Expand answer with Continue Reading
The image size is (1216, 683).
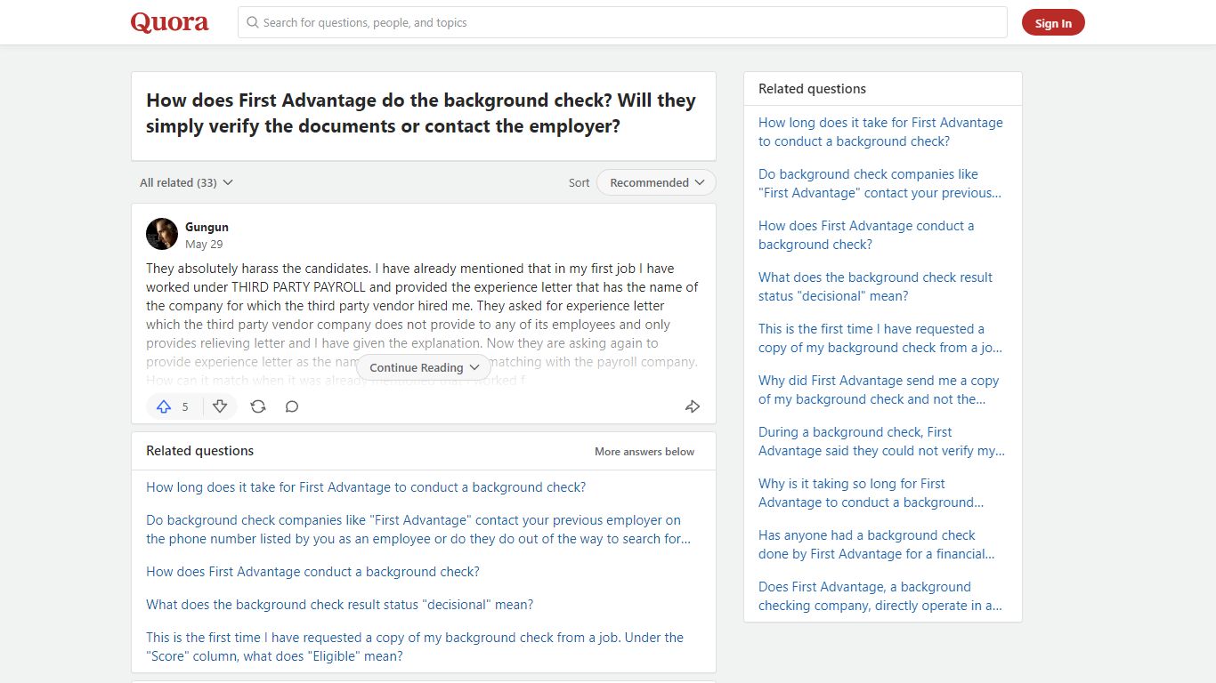(x=424, y=367)
